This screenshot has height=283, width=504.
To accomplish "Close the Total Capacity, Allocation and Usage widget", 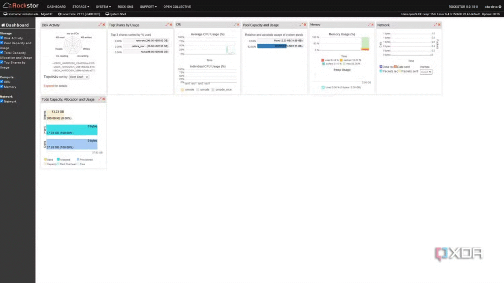I will coord(104,99).
